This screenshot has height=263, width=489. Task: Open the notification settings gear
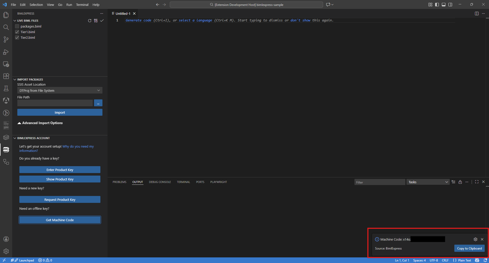click(x=475, y=239)
